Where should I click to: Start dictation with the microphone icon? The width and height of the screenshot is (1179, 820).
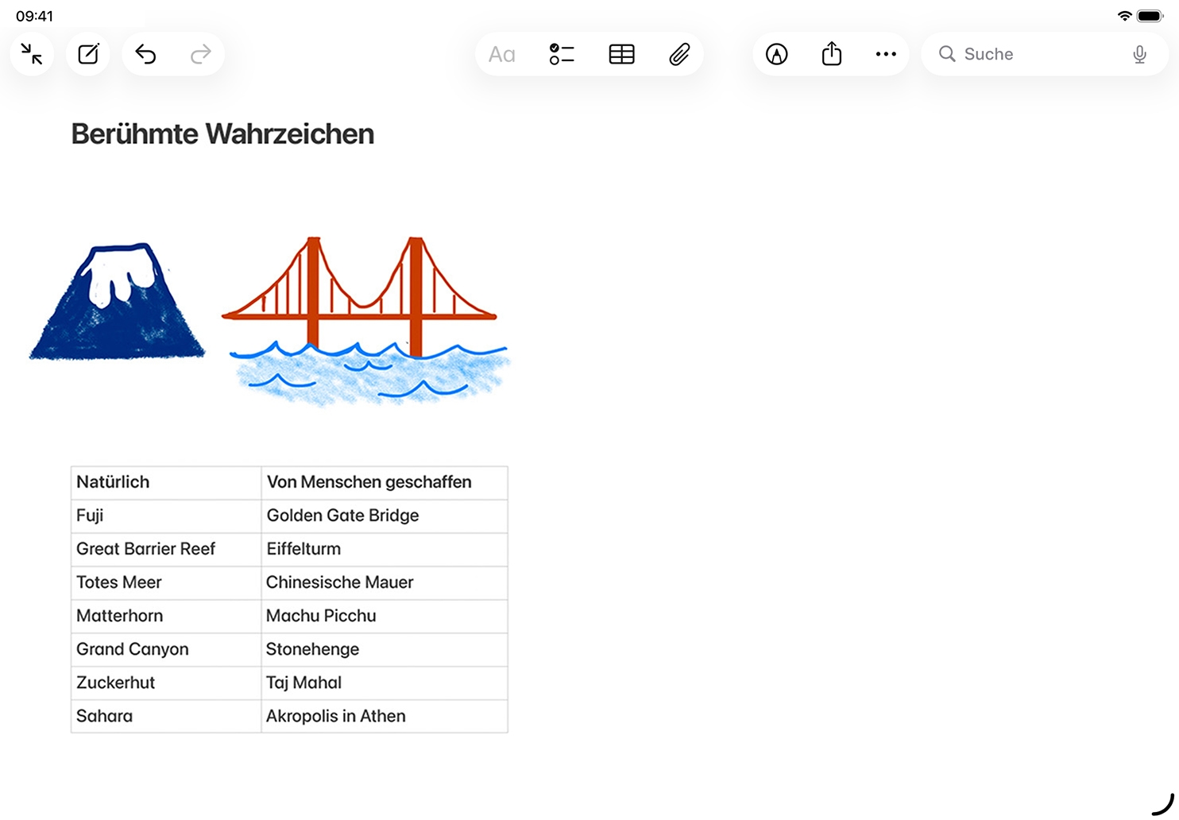coord(1139,54)
